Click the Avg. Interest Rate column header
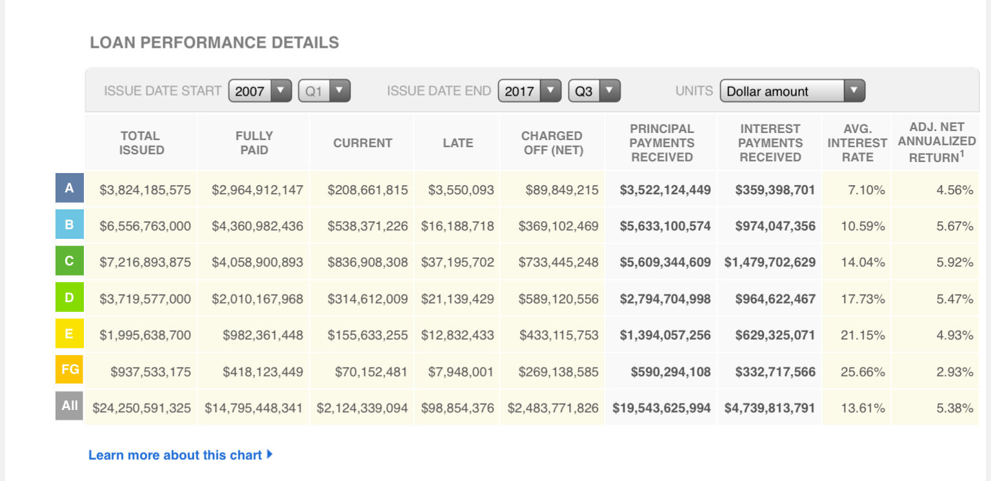991x481 pixels. (x=857, y=143)
